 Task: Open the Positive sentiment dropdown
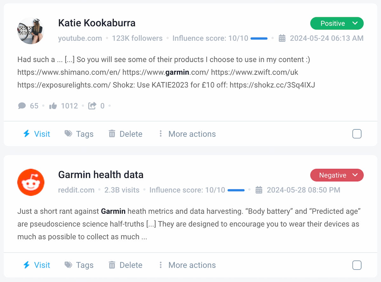337,23
